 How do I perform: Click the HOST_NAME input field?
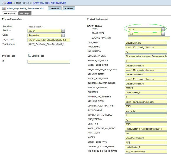(146, 47)
